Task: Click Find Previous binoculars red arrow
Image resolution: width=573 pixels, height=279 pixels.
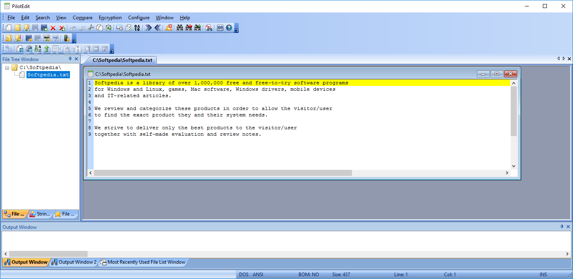Action: pyautogui.click(x=188, y=28)
